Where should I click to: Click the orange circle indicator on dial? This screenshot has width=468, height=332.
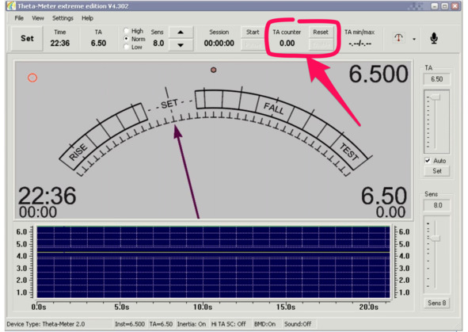pos(32,78)
